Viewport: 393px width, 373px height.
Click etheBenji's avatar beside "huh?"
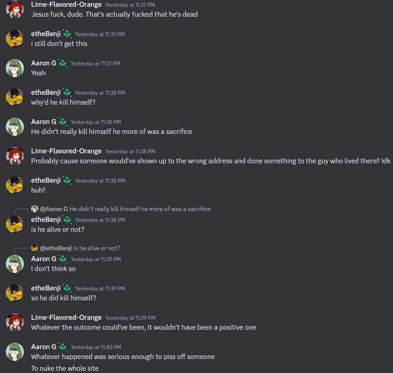coord(15,185)
